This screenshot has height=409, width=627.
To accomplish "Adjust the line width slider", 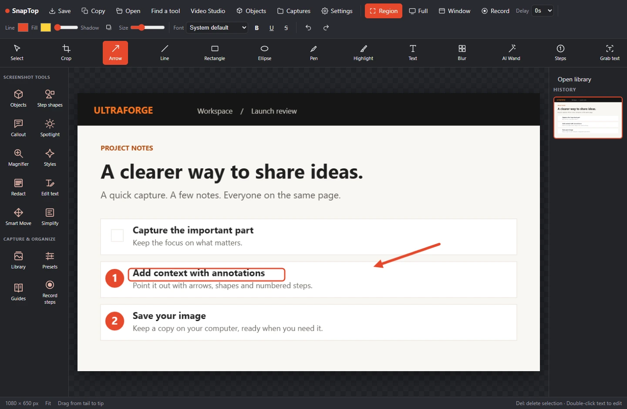I will (66, 27).
